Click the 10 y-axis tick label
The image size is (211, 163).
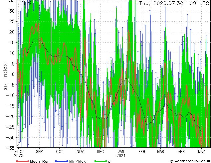coord(12,53)
